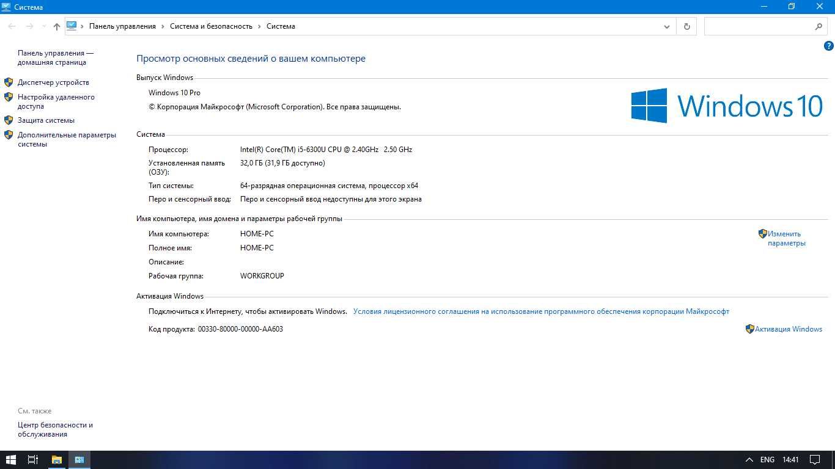Open the Windows Start menu
This screenshot has height=469, width=835.
(11, 460)
